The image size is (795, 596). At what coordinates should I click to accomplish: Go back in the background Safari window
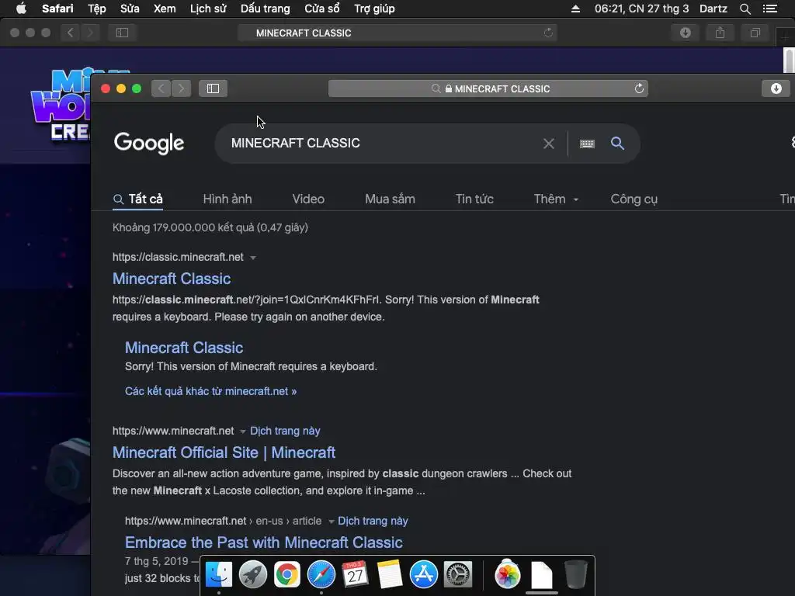tap(71, 33)
